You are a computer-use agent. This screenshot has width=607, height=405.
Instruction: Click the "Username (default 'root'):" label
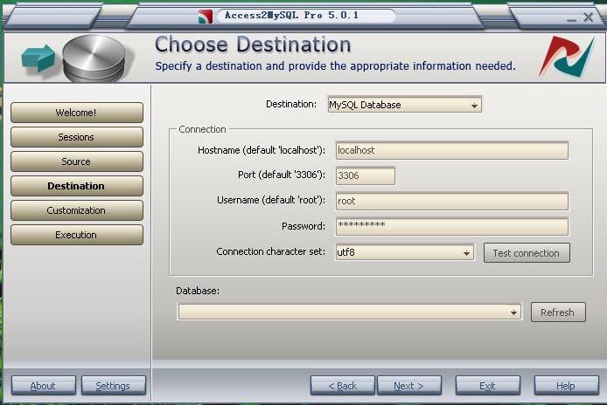pos(271,200)
